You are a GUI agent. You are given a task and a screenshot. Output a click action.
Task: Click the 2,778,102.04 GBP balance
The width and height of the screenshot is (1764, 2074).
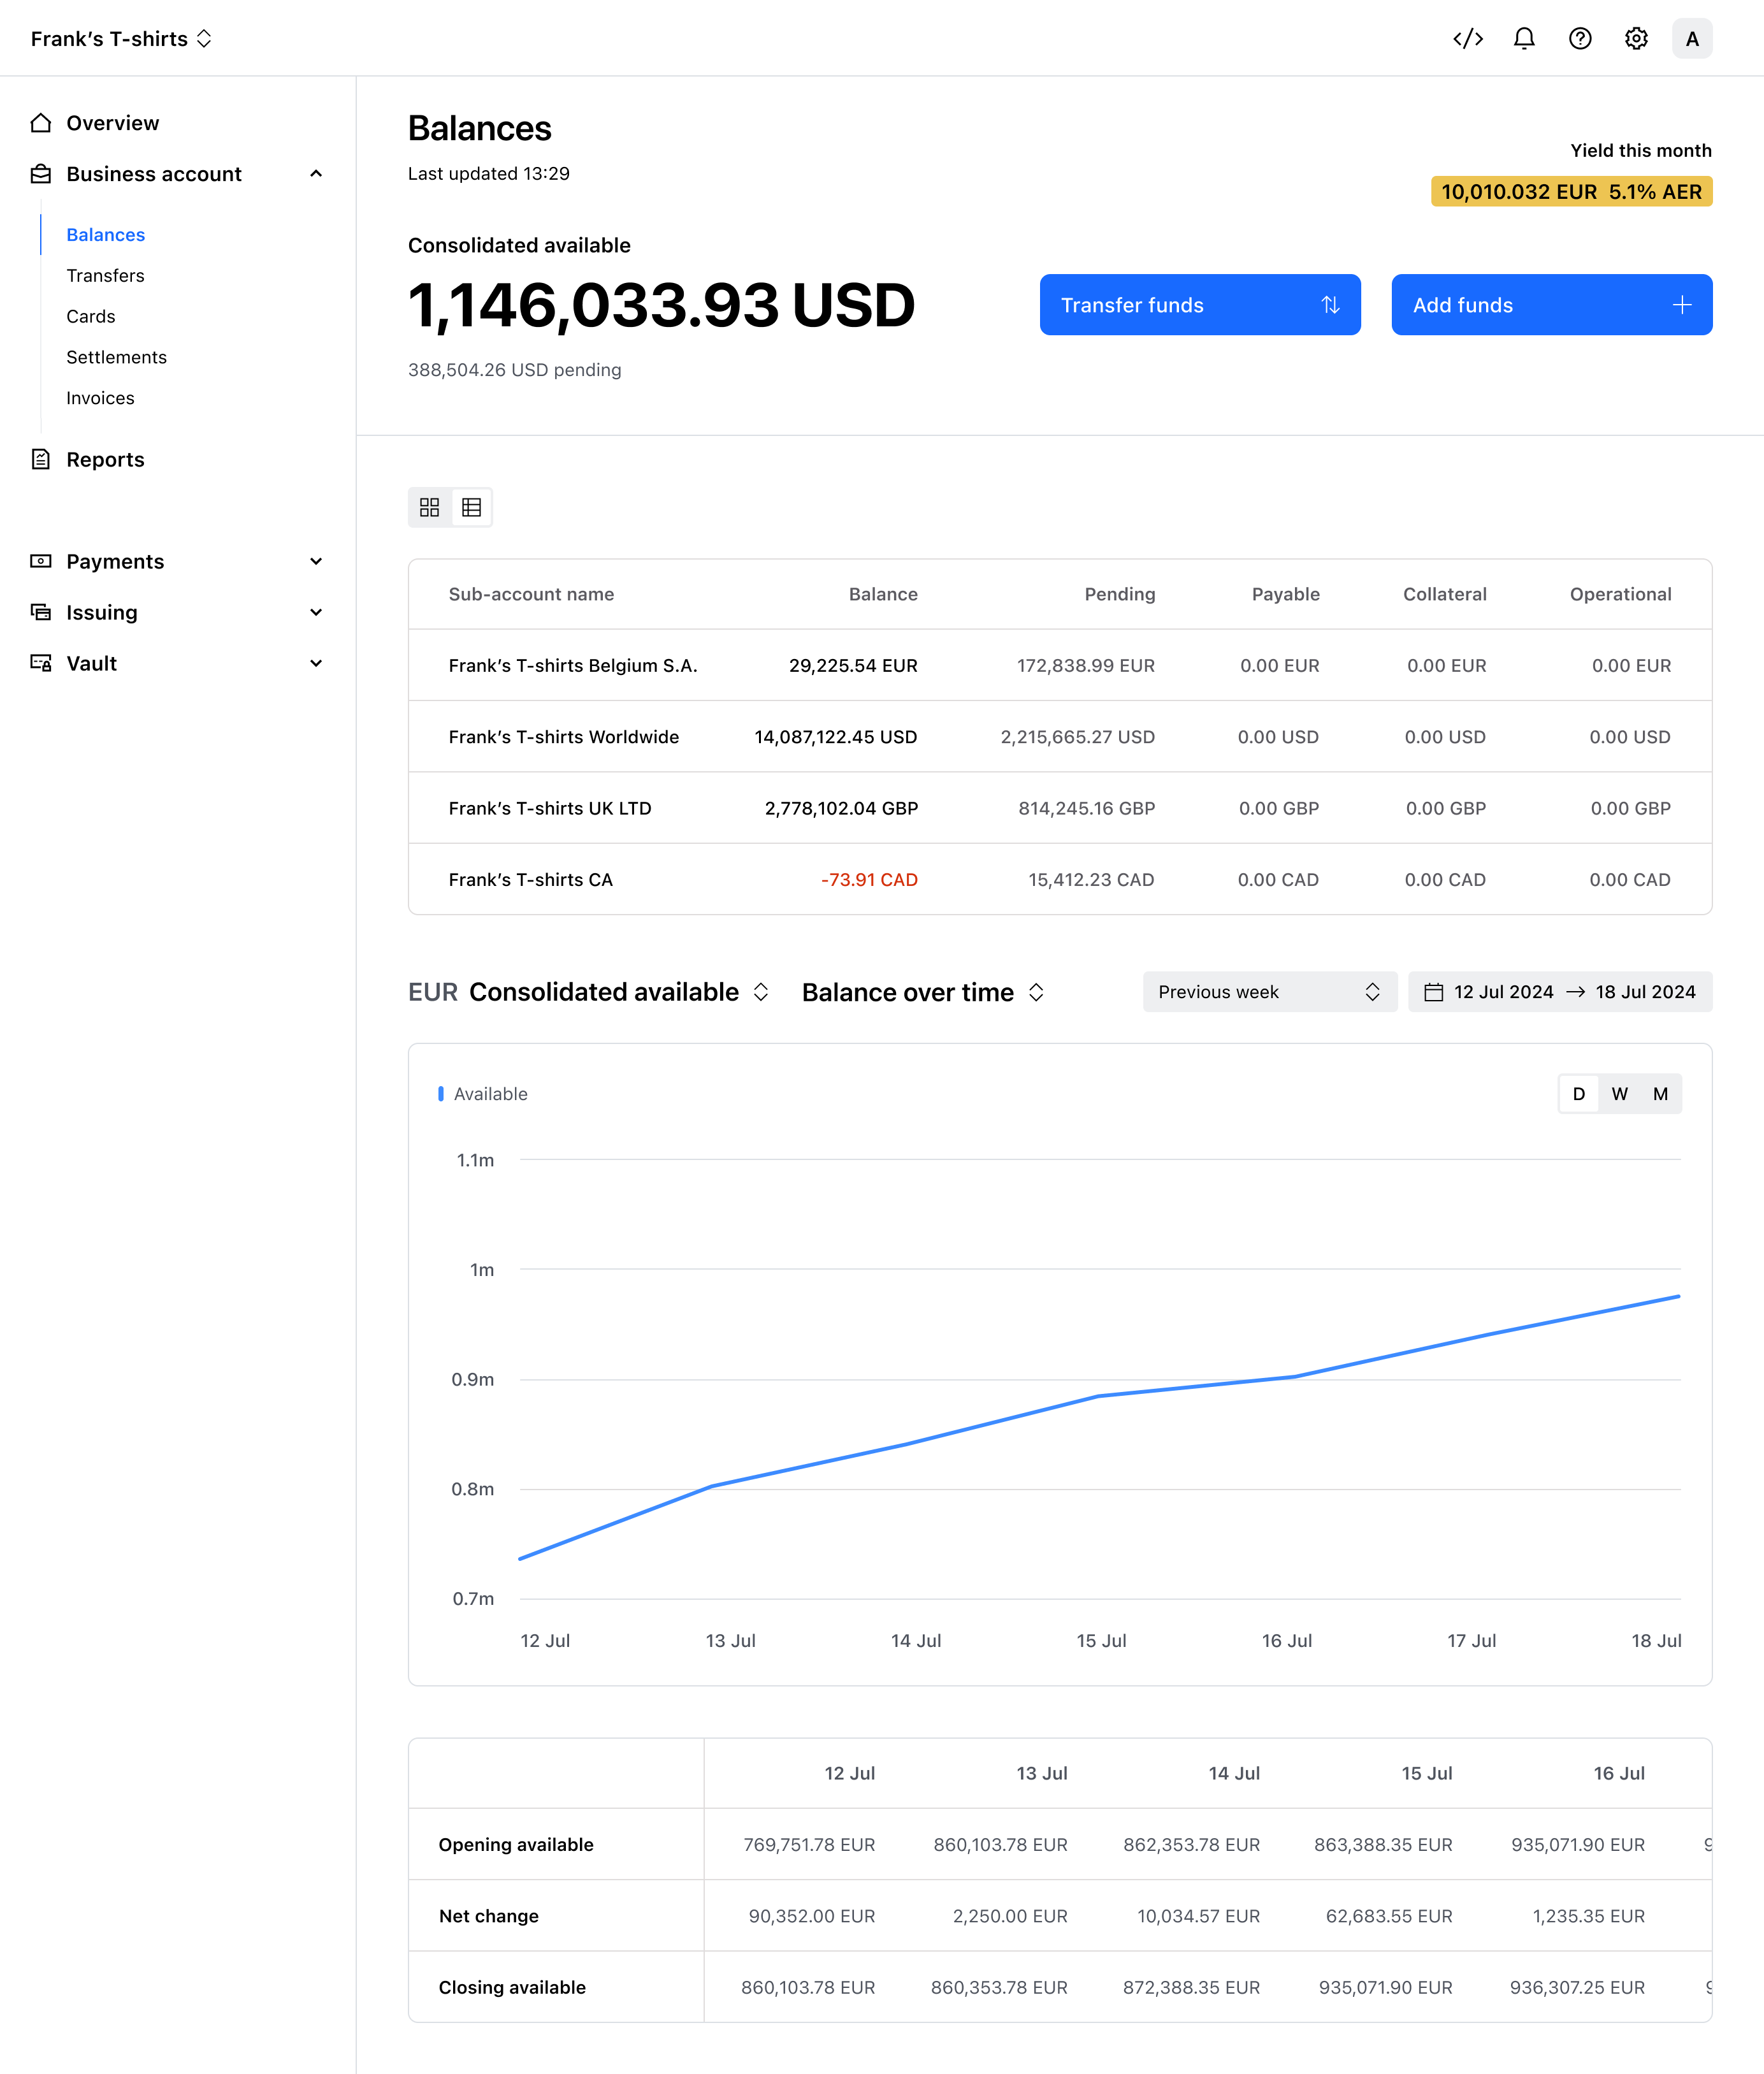[841, 808]
